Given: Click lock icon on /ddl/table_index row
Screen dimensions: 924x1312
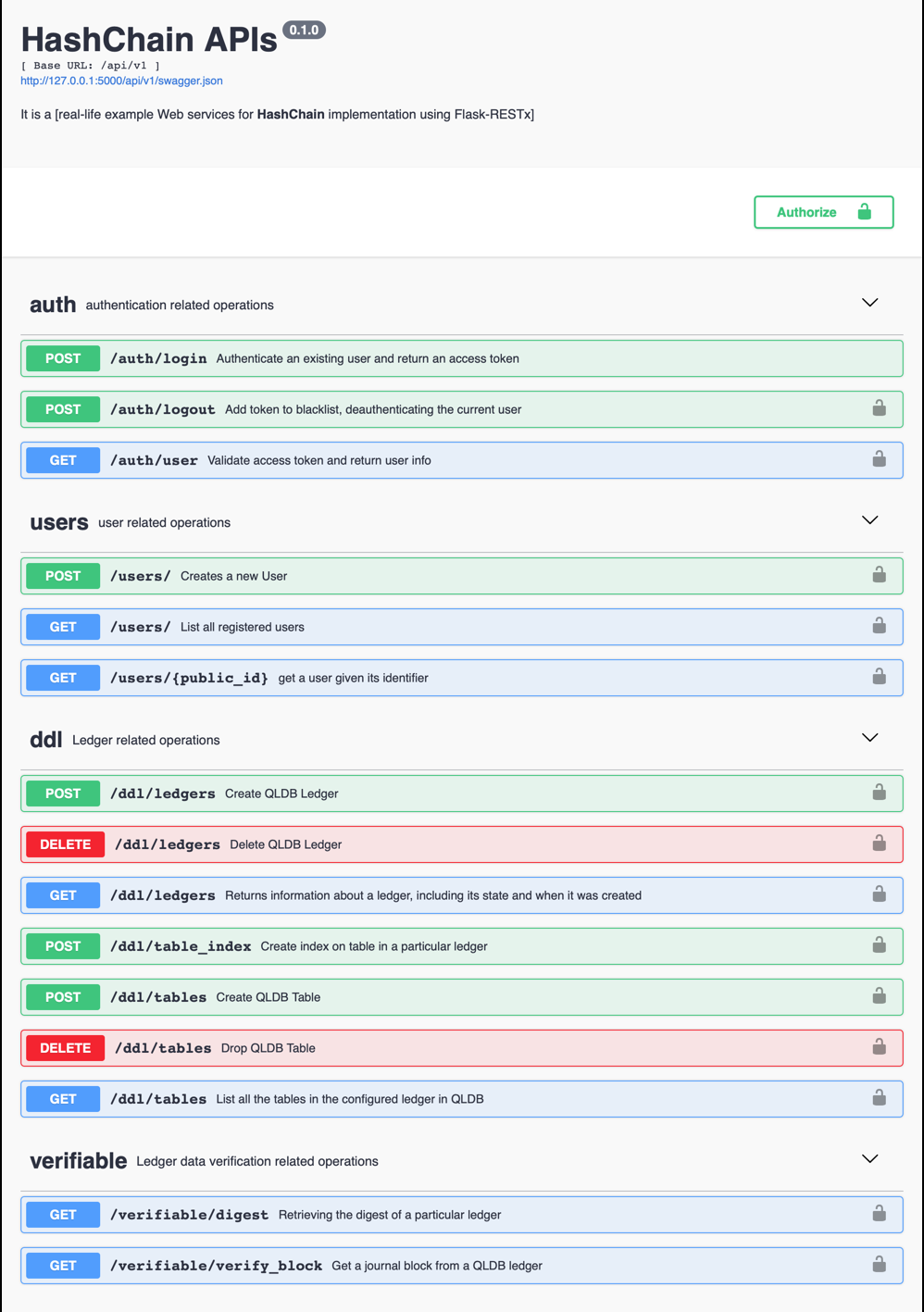Looking at the screenshot, I should (879, 945).
